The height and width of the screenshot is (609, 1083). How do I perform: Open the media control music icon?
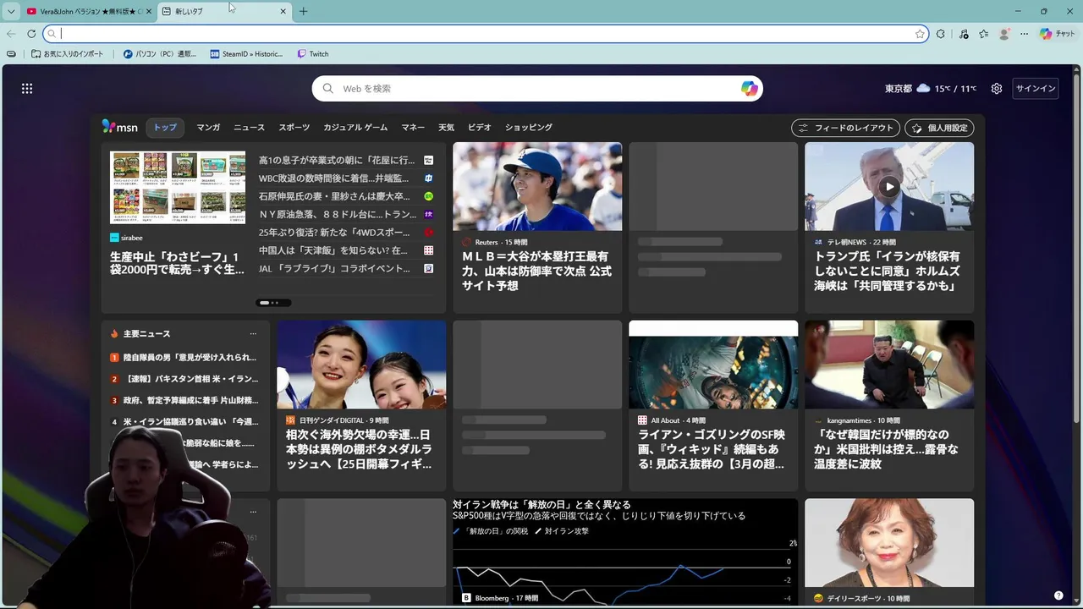964,34
